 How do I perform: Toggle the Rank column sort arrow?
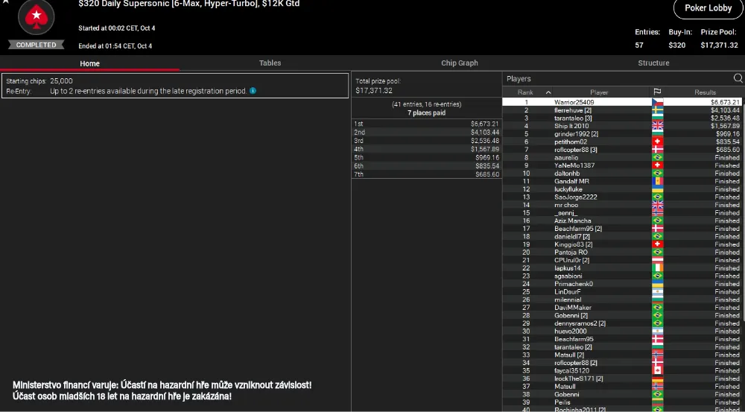coord(548,92)
